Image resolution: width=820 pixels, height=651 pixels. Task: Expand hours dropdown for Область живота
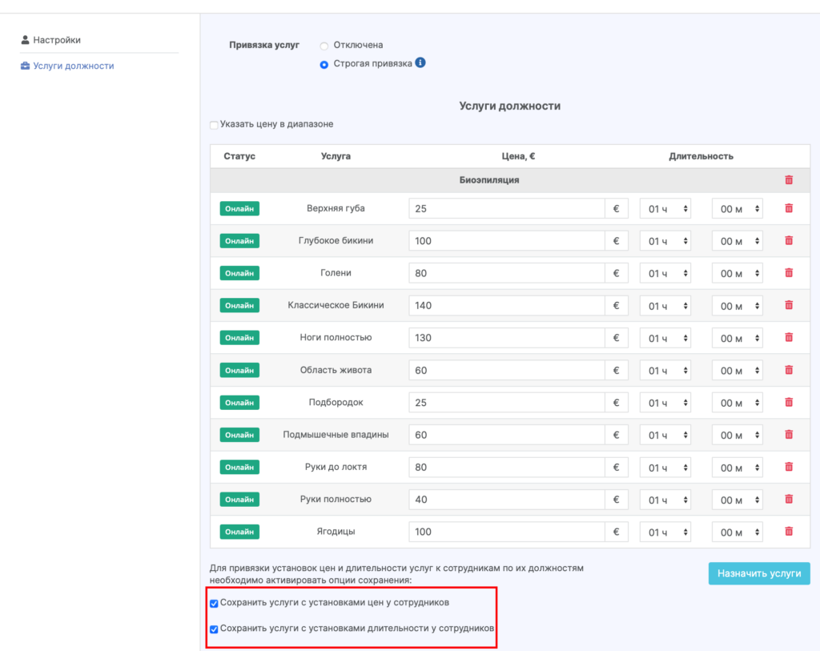(x=665, y=371)
